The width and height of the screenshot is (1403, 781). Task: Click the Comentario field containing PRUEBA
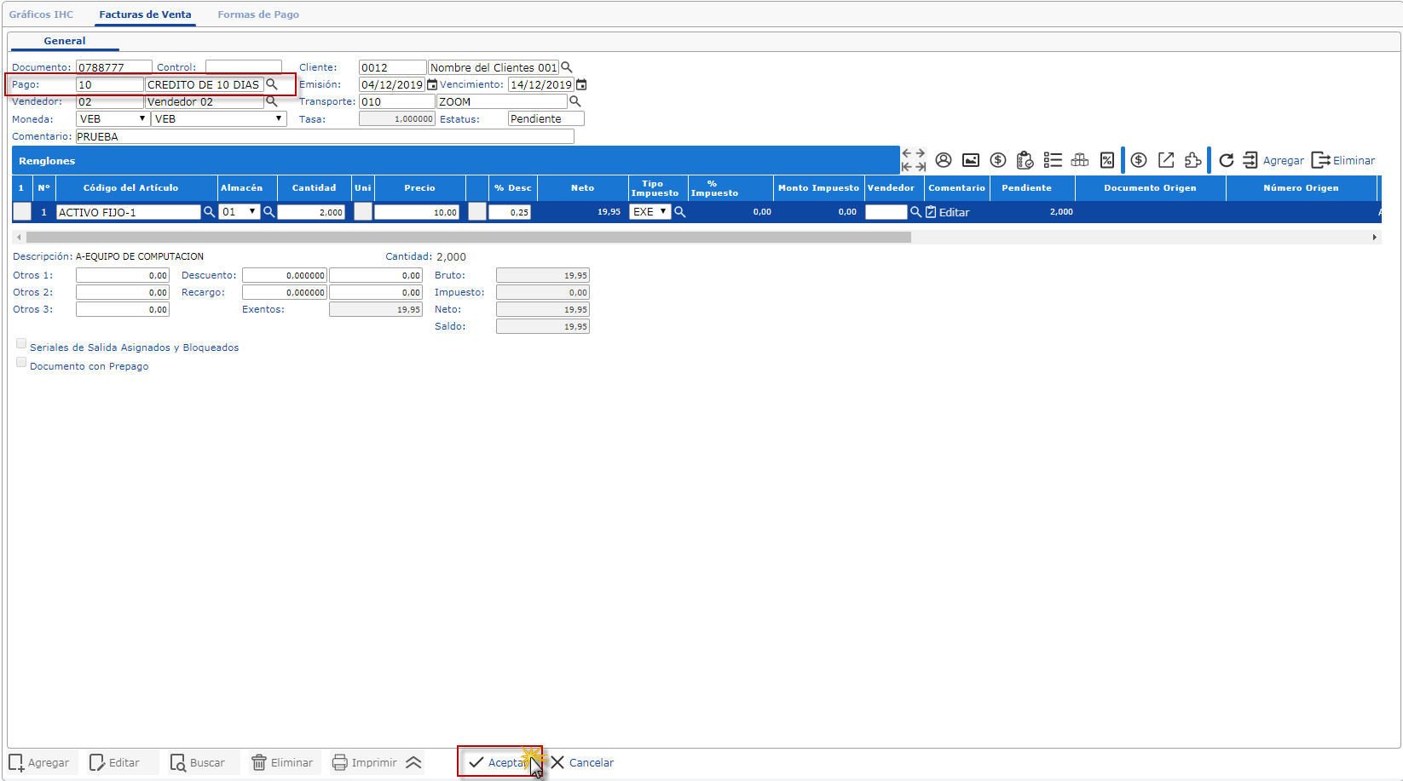click(x=324, y=136)
